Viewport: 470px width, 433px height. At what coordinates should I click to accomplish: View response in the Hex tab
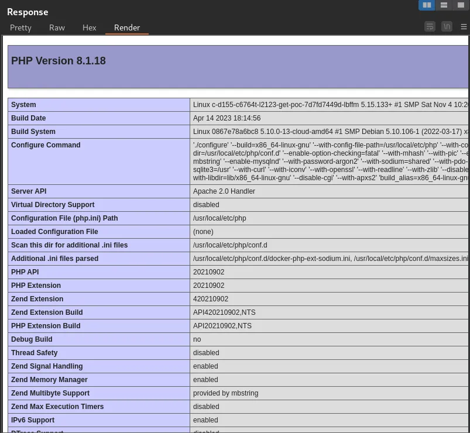[x=89, y=28]
